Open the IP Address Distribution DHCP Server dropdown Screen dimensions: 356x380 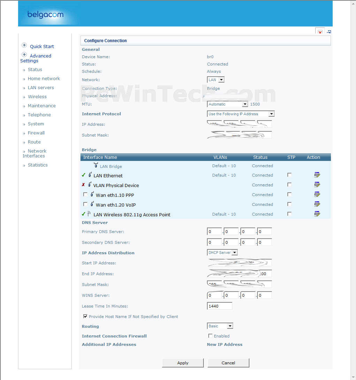coord(222,253)
